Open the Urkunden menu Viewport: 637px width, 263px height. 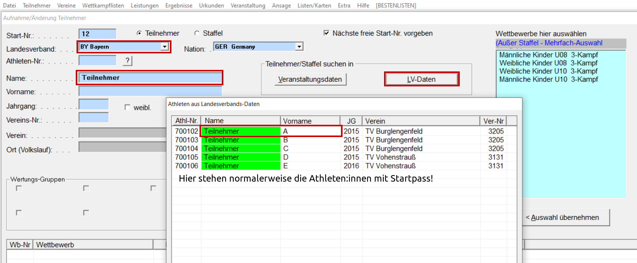[x=211, y=5]
